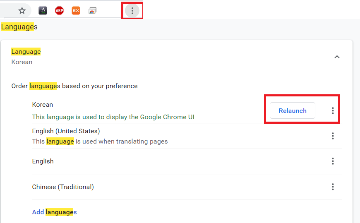Open more actions for Korean

coord(333,111)
